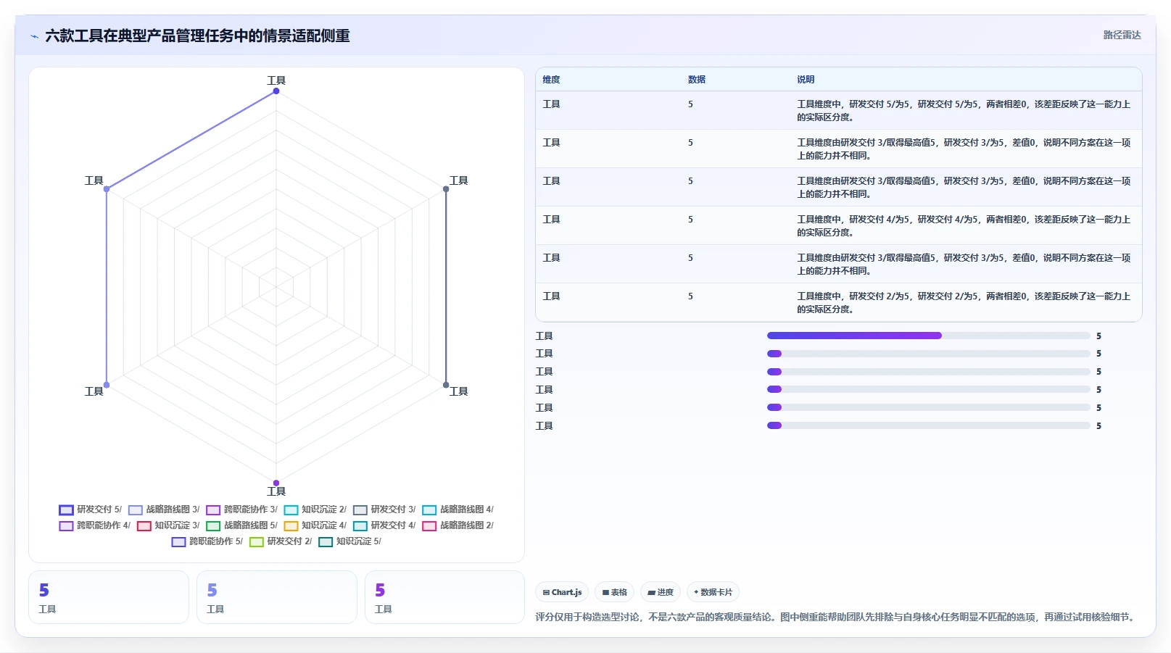Select the 进度 chip
1171x653 pixels.
[661, 592]
